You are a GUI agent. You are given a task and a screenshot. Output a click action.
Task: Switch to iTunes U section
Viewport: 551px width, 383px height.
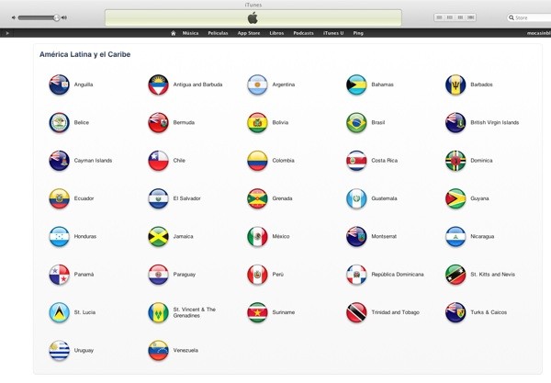click(x=333, y=33)
